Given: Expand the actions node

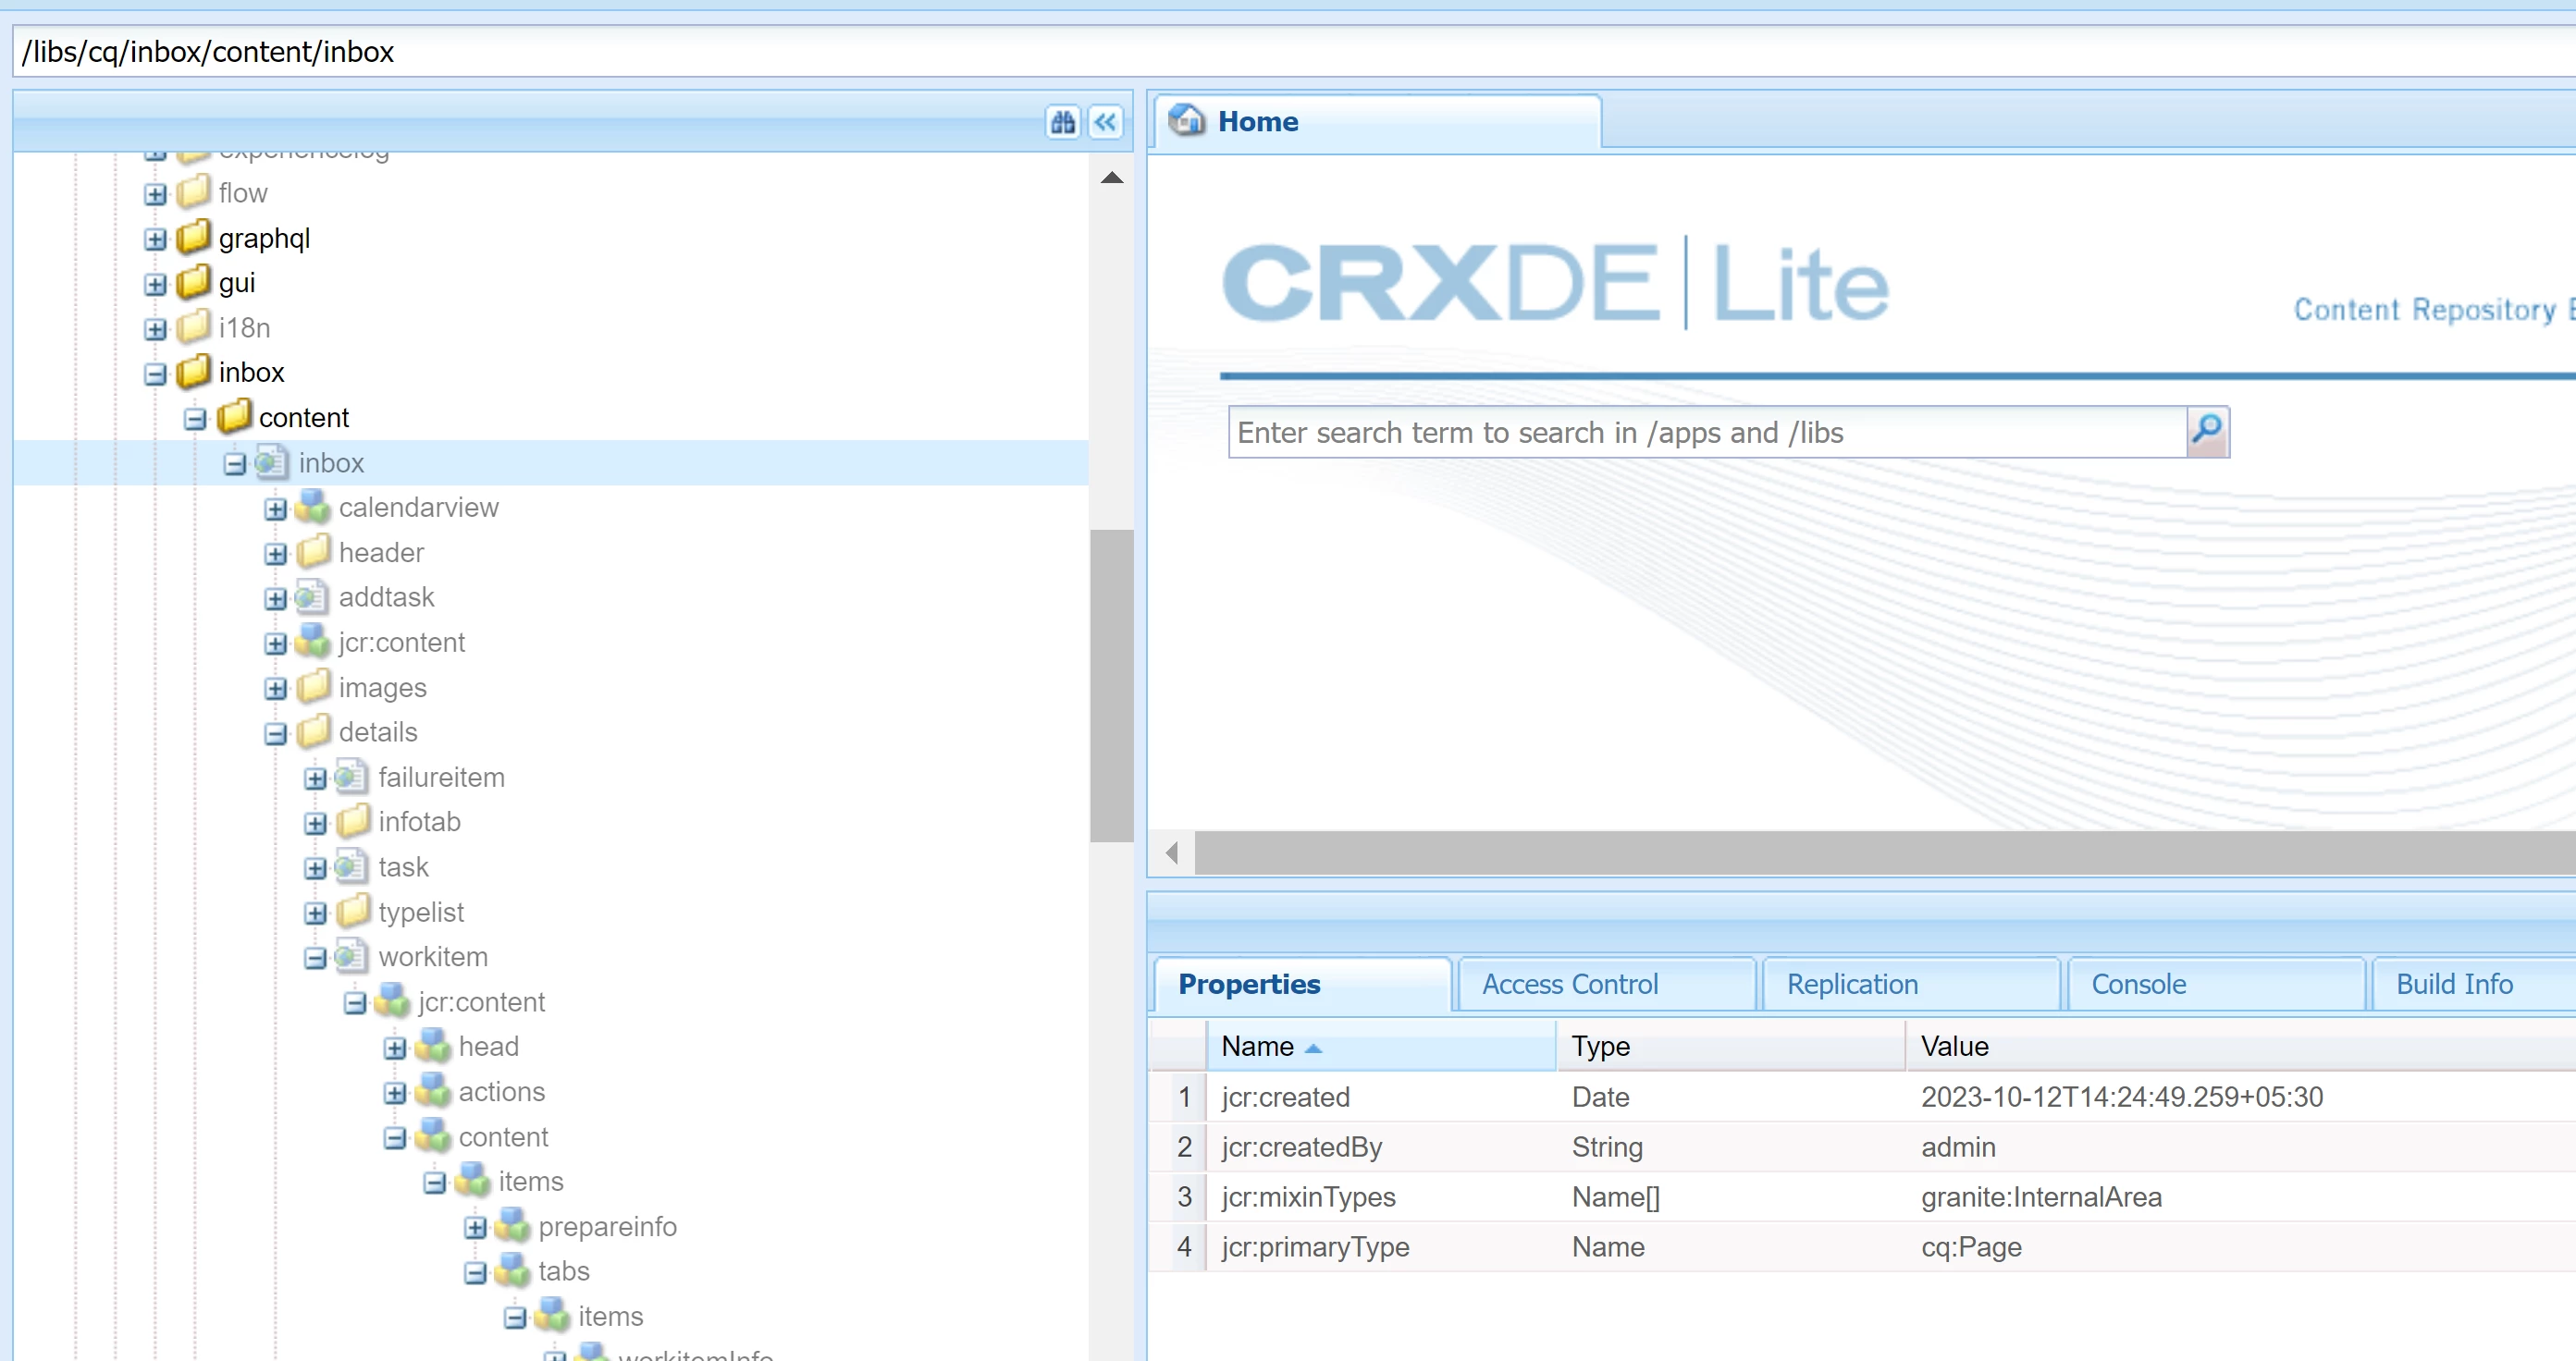Looking at the screenshot, I should 395,1092.
